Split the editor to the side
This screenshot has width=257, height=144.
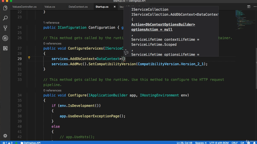(249, 7)
